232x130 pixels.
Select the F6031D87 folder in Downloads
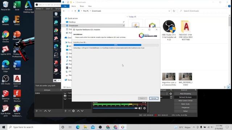[x=186, y=30]
